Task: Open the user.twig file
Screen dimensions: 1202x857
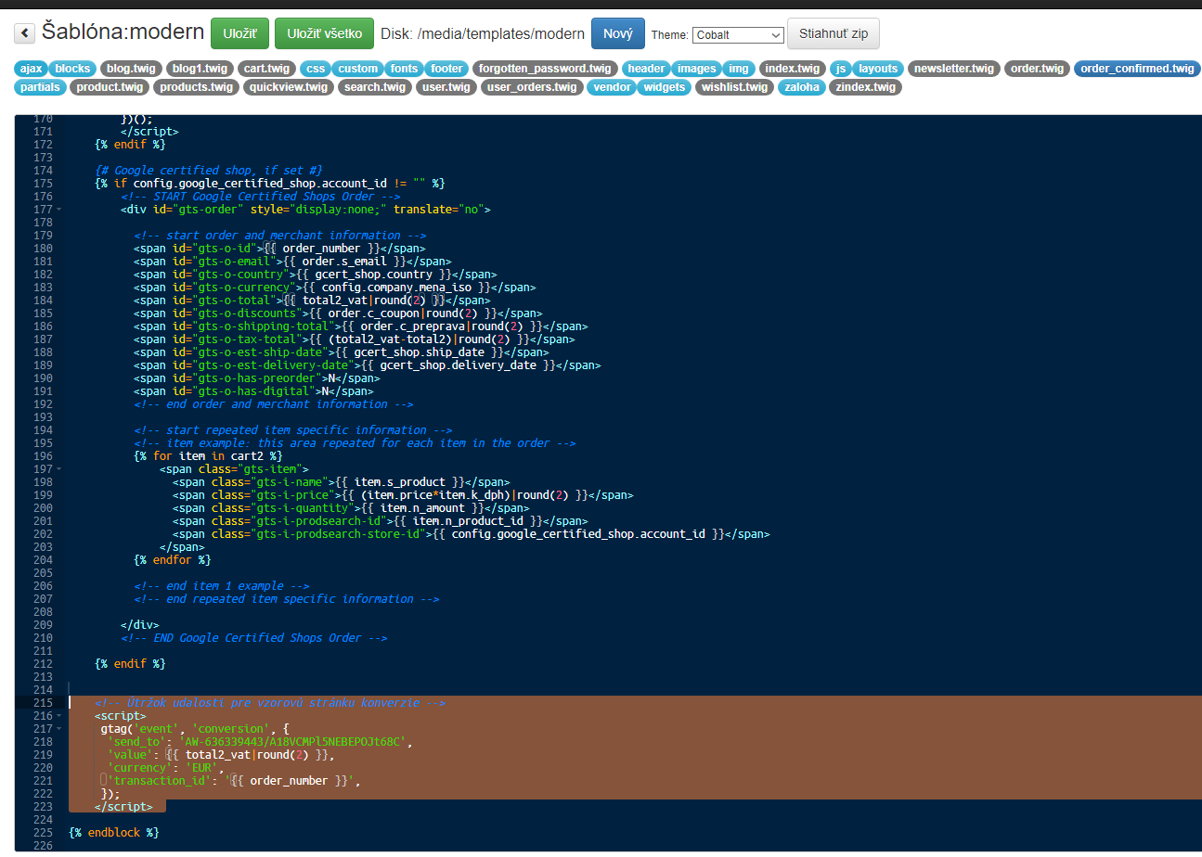Action: pyautogui.click(x=446, y=87)
